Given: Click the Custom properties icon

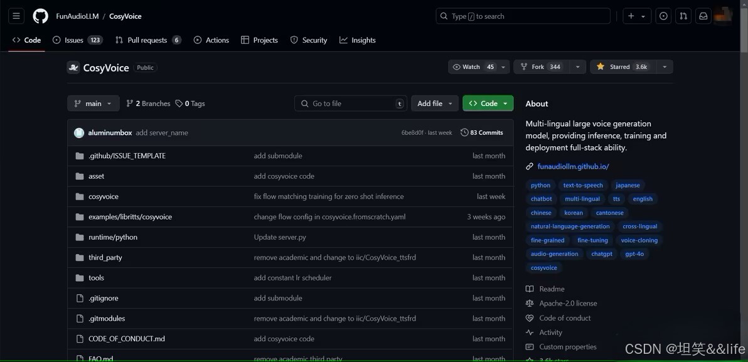Looking at the screenshot, I should click(x=530, y=347).
